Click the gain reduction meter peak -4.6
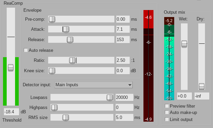213x128 pixels. pyautogui.click(x=148, y=17)
